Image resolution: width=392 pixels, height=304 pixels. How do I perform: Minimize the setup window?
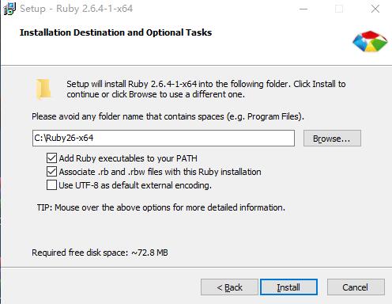[303, 9]
